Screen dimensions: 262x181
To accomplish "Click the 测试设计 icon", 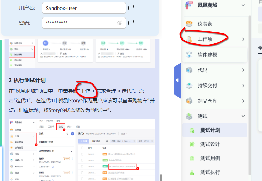I will click(192, 144).
